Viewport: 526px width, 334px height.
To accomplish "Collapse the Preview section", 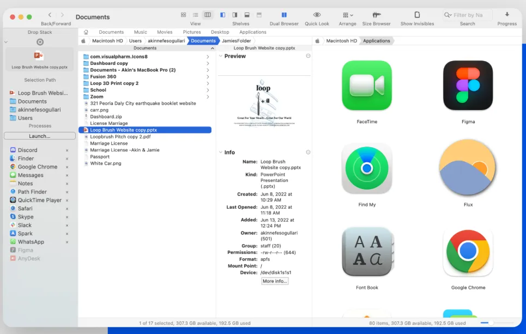I will (x=220, y=56).
